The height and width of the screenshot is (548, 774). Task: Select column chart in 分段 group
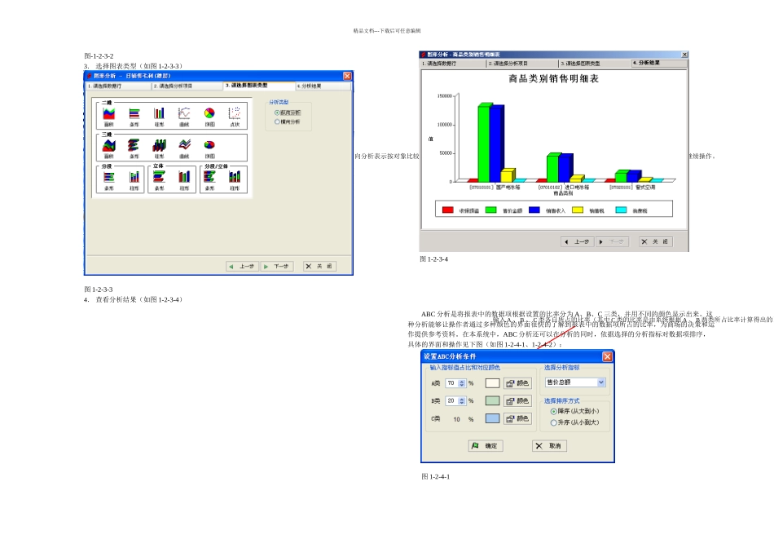tap(134, 177)
